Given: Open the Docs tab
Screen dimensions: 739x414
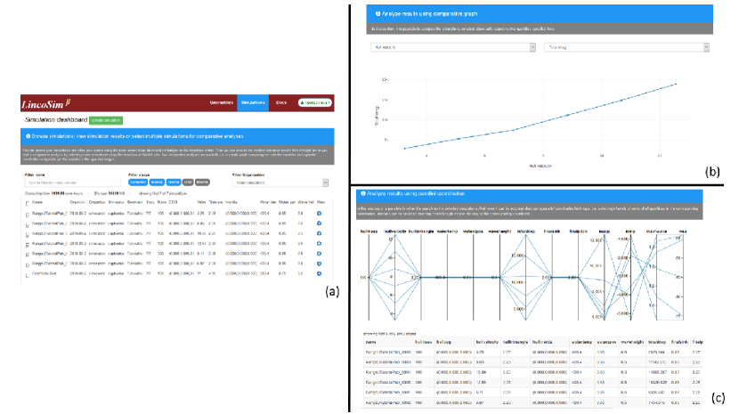Looking at the screenshot, I should click(x=281, y=102).
